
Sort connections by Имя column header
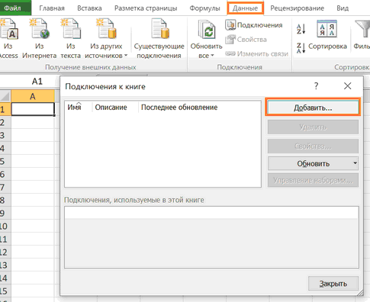(74, 107)
